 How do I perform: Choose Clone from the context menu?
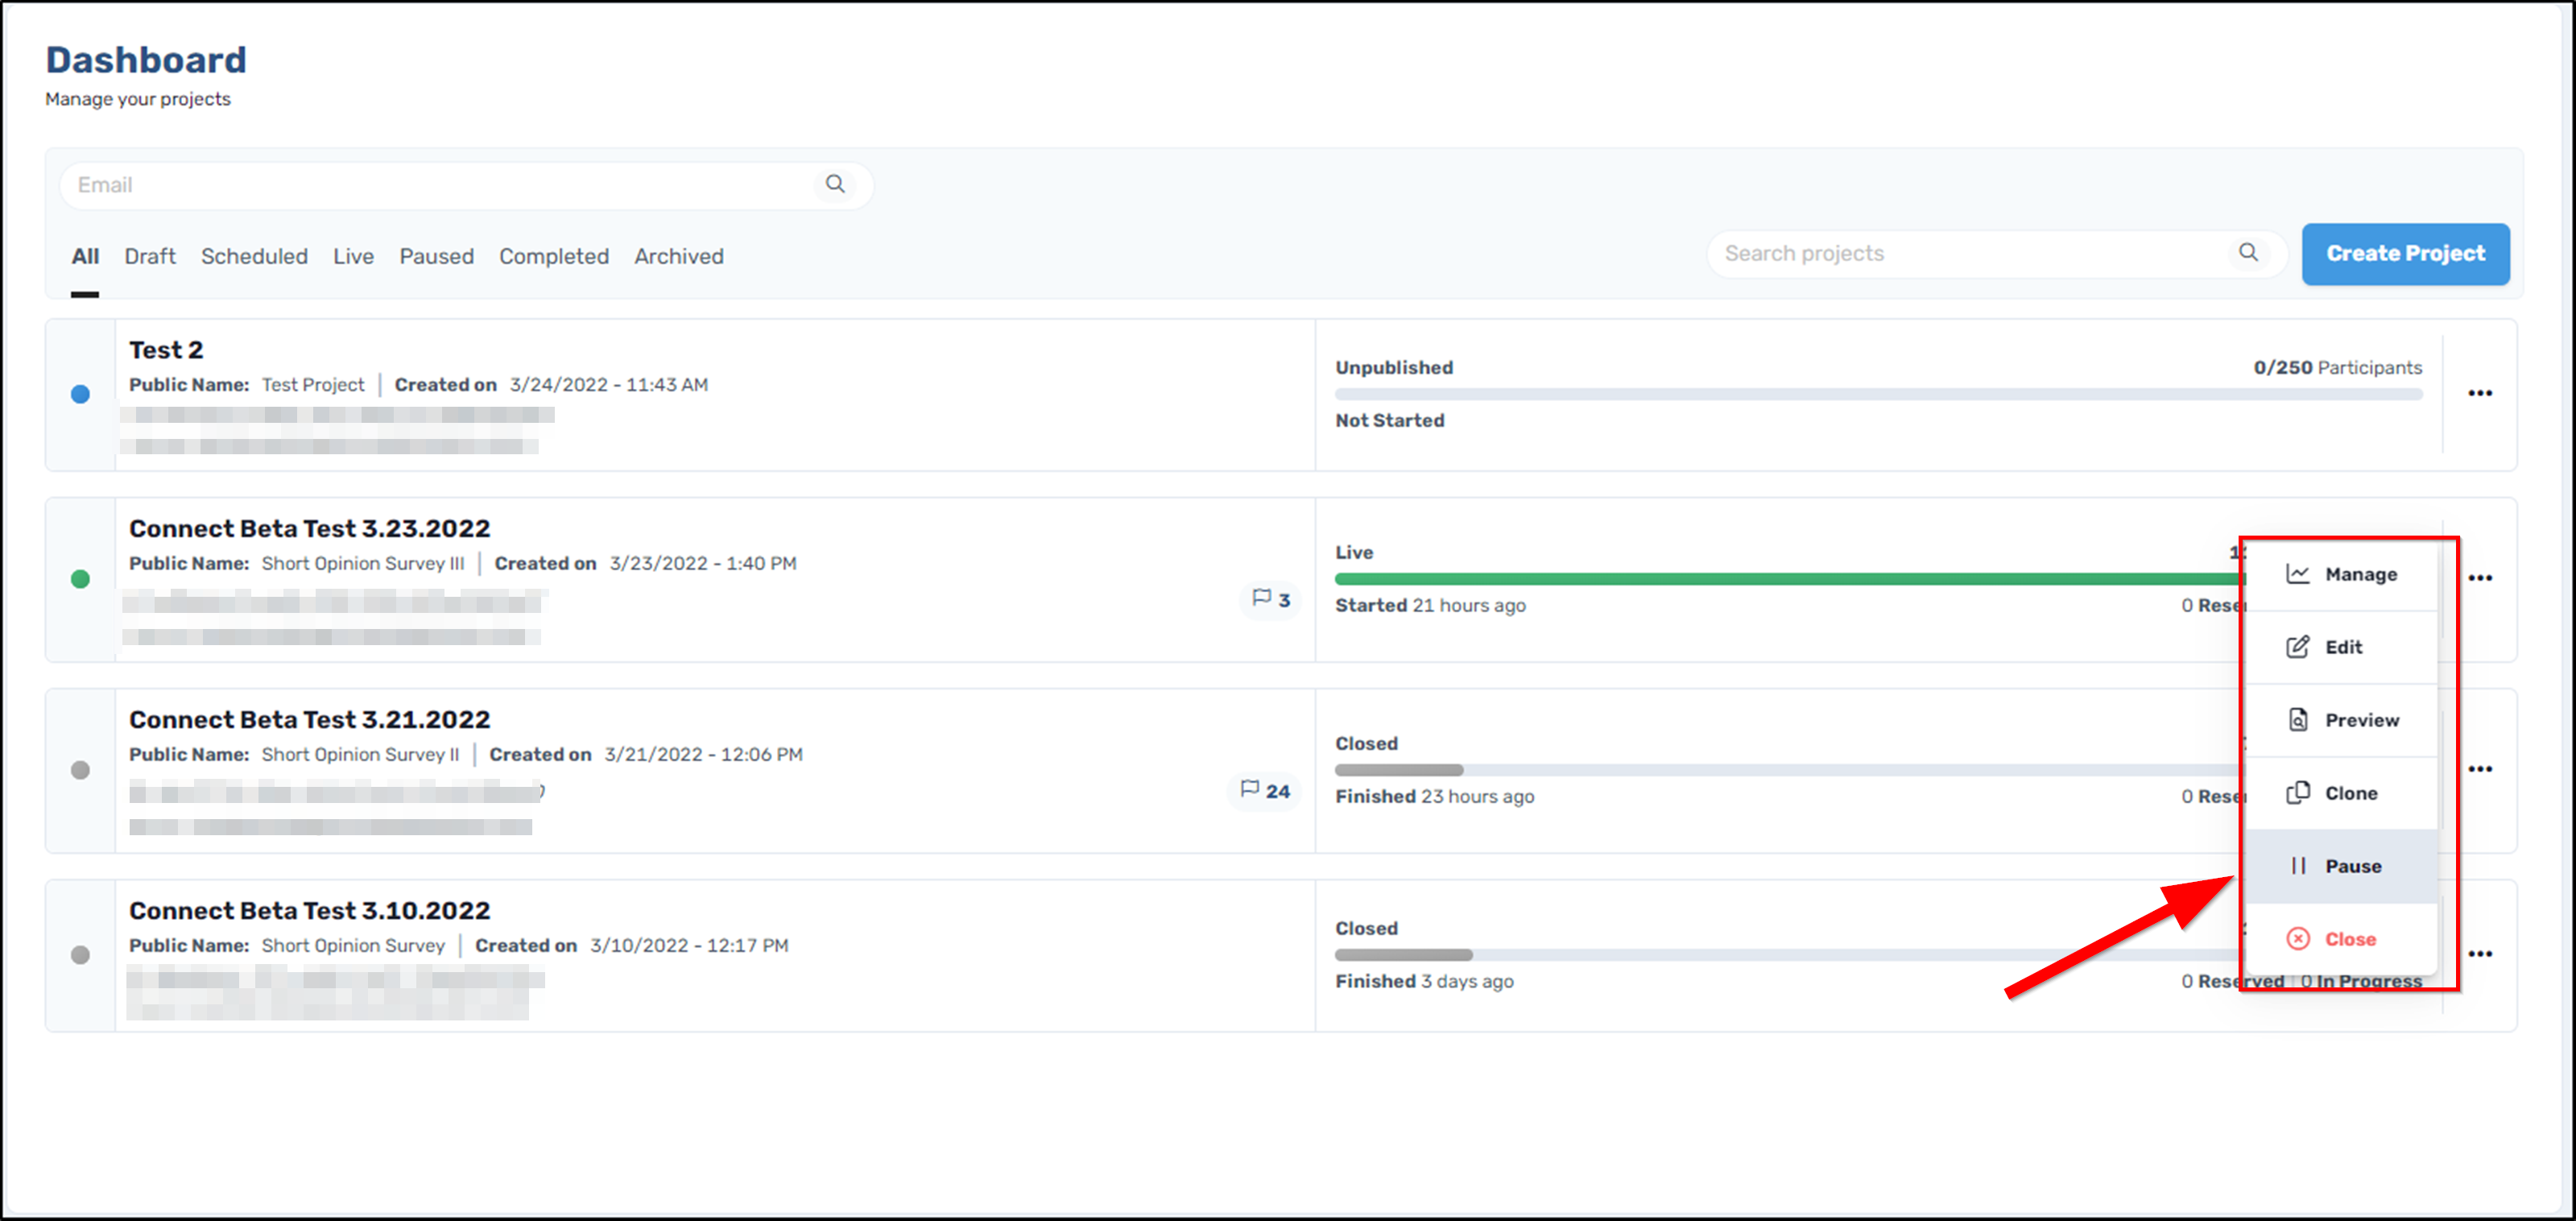pos(2341,793)
